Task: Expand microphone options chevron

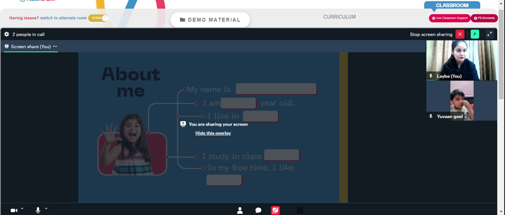Action: (x=46, y=208)
